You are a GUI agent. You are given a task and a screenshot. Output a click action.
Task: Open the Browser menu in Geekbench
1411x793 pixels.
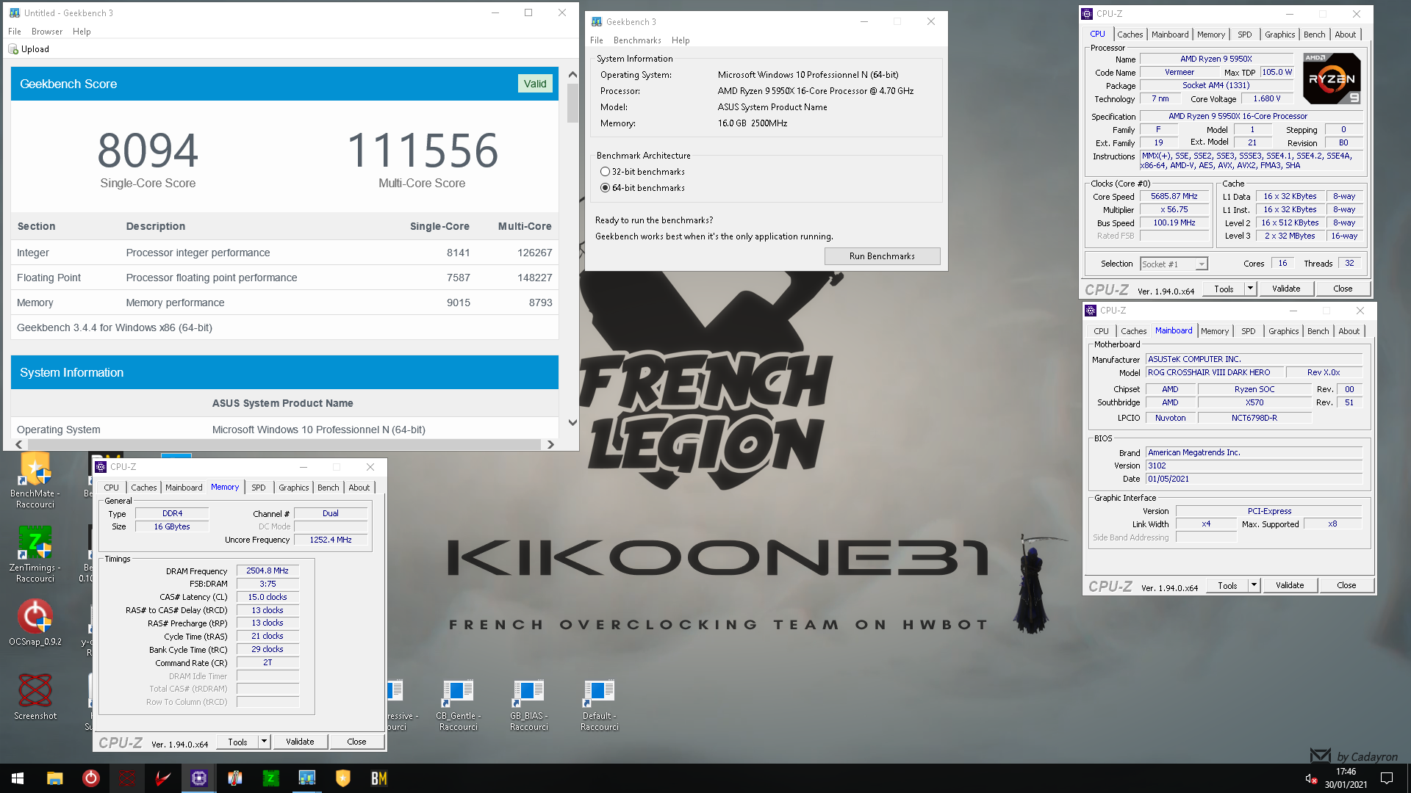click(x=47, y=32)
